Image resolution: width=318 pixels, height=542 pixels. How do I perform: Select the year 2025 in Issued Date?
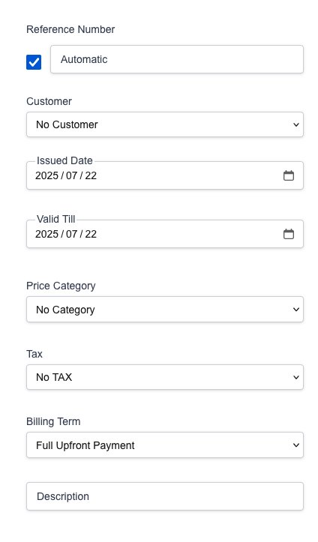pos(46,175)
